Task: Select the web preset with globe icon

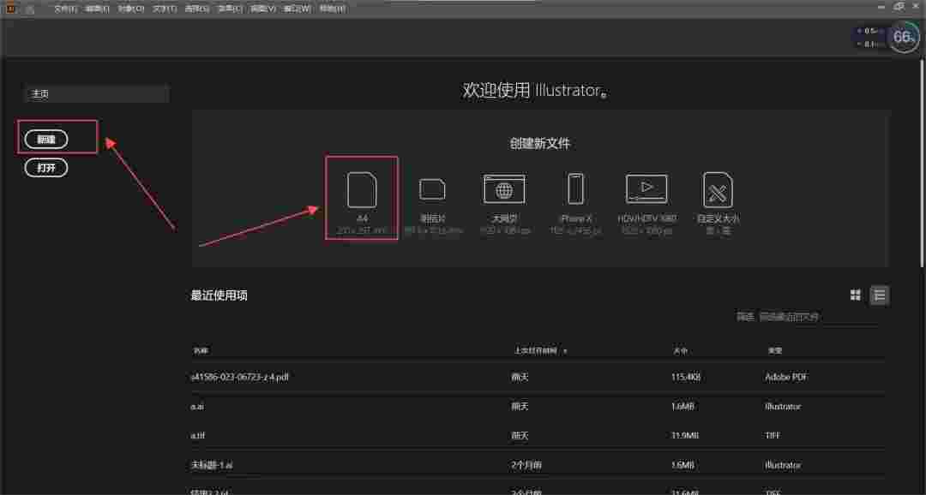Action: point(504,189)
